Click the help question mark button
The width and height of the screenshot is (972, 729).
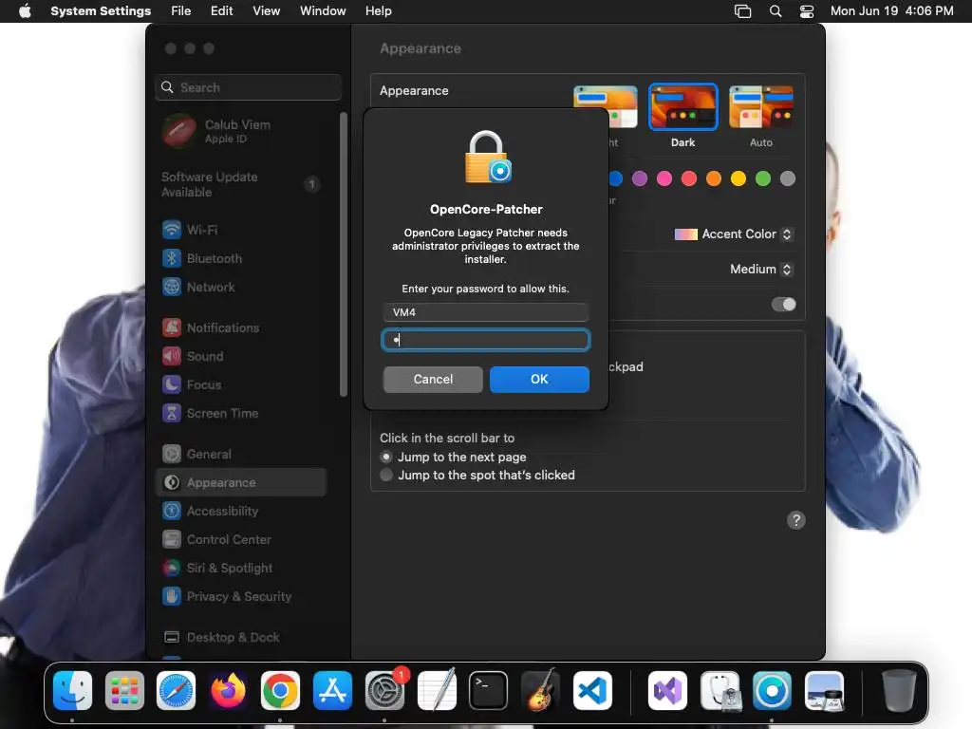pos(796,520)
